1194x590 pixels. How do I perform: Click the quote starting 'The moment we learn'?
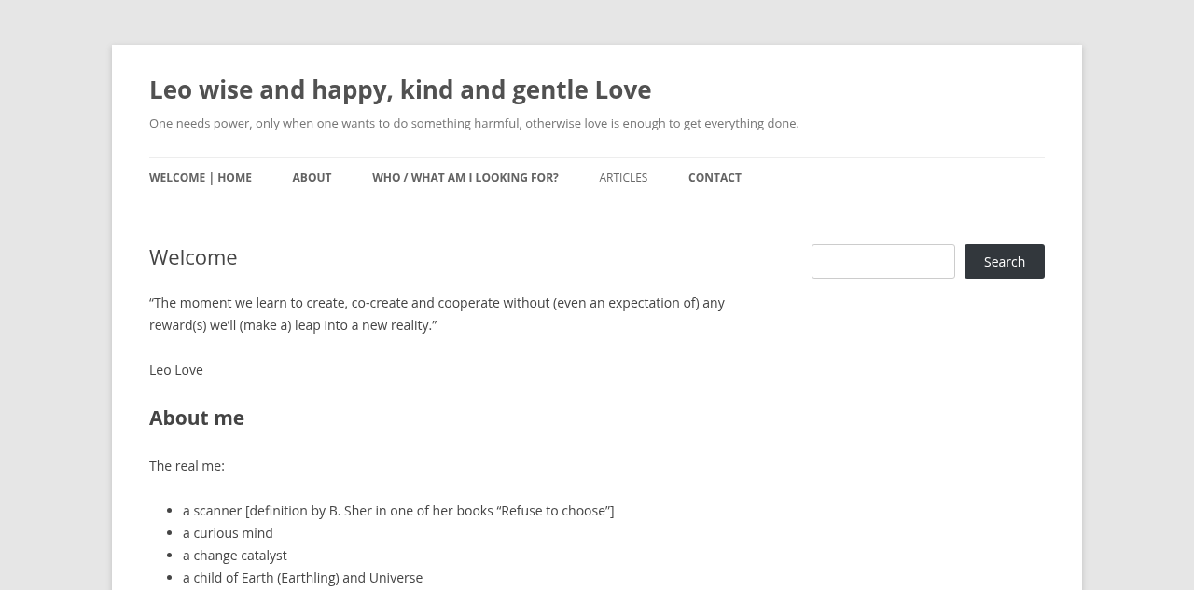437,314
